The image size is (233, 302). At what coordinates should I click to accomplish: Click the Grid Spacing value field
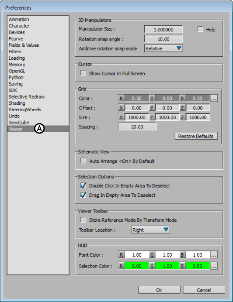tap(137, 127)
